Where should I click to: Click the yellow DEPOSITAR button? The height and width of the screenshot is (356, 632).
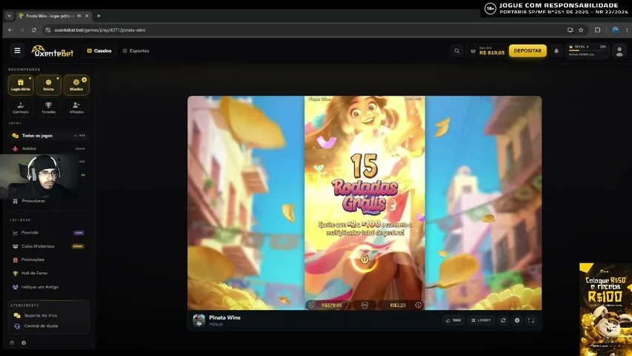click(528, 51)
